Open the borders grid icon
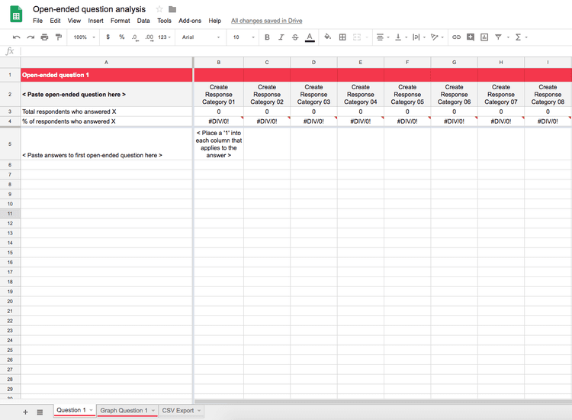The height and width of the screenshot is (420, 572). (x=342, y=37)
